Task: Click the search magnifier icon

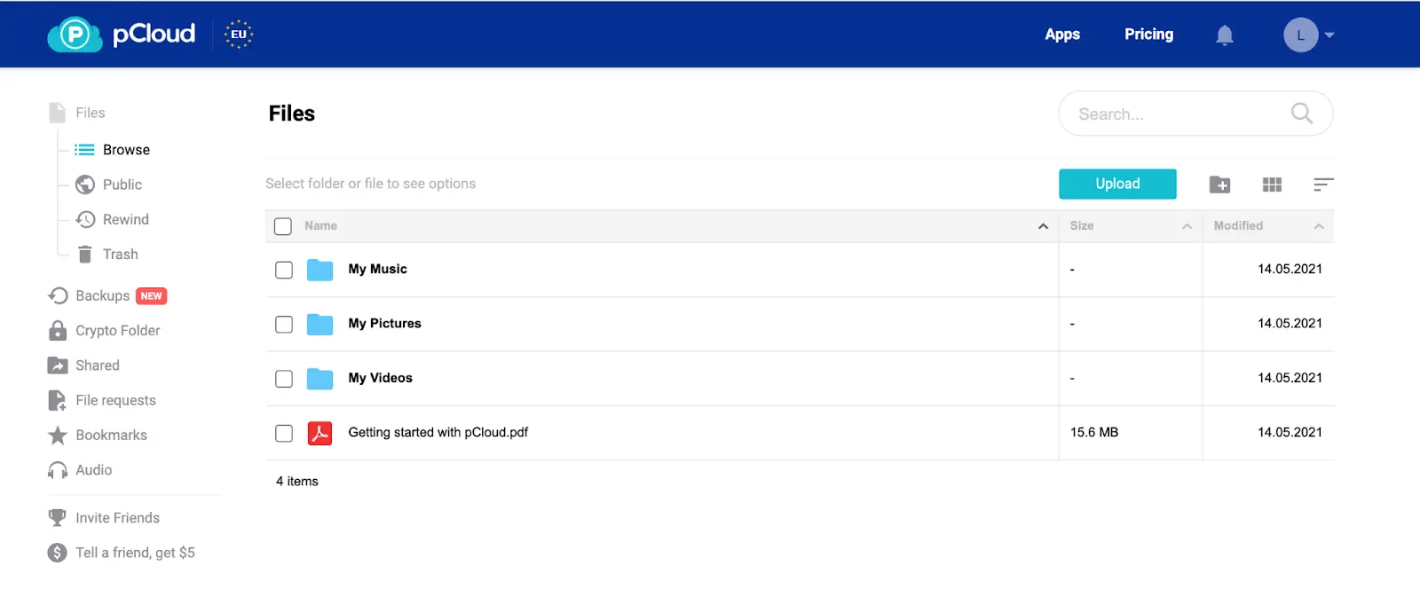Action: (x=1301, y=114)
